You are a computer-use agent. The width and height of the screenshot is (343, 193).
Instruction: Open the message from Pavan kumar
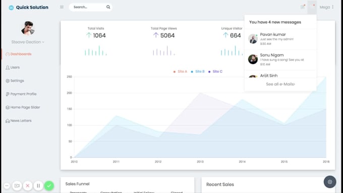pos(280,39)
